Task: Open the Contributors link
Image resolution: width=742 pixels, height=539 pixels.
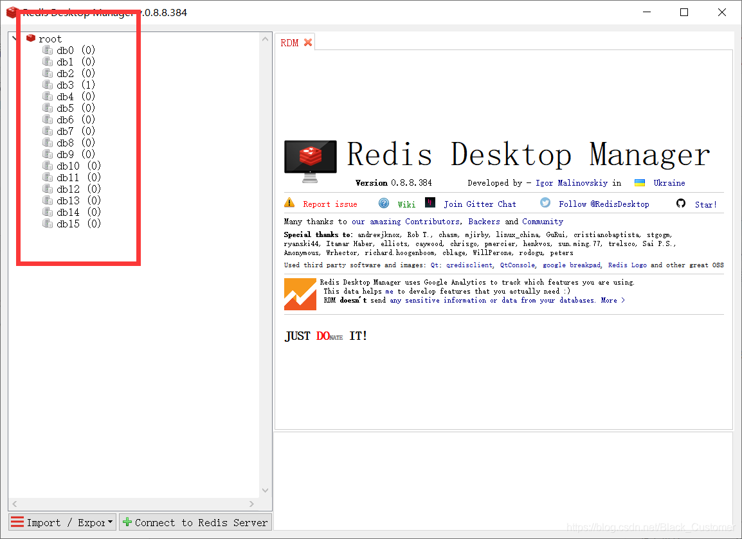Action: (x=432, y=222)
